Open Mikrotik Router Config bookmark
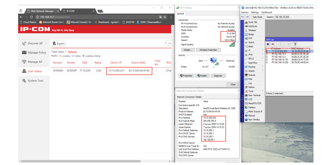The width and height of the screenshot is (330, 165). [52, 22]
